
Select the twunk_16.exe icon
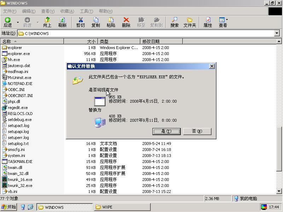pyautogui.click(x=5, y=180)
